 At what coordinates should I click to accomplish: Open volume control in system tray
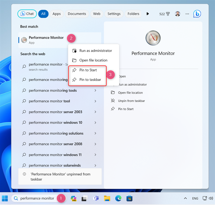click(211, 198)
